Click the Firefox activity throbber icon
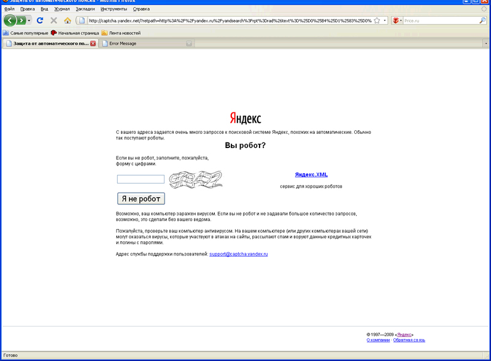491x361 pixels. click(484, 9)
